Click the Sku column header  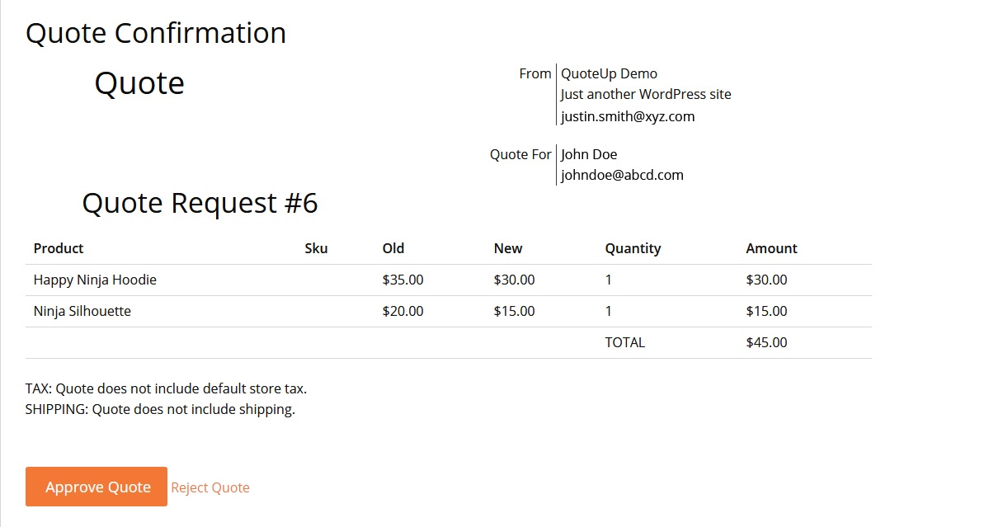316,248
